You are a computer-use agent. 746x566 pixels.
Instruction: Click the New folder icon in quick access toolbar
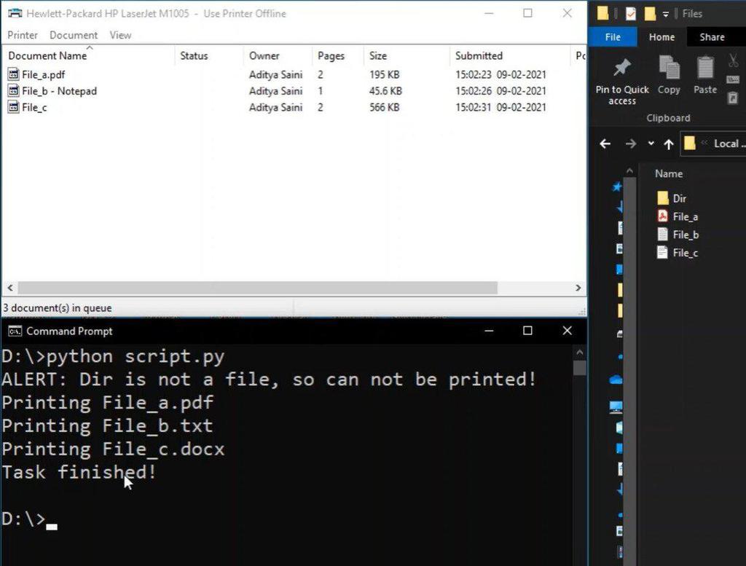649,13
